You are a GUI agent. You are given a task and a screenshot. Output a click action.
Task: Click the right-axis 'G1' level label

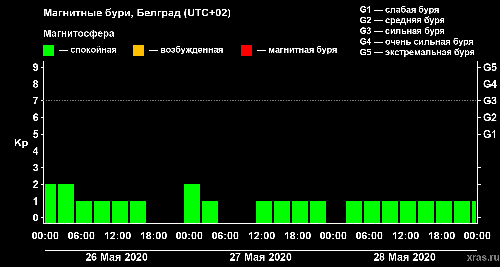coord(490,134)
